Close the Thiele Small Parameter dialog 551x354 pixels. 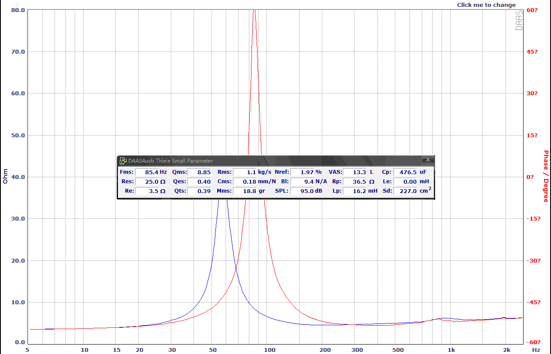coord(427,160)
